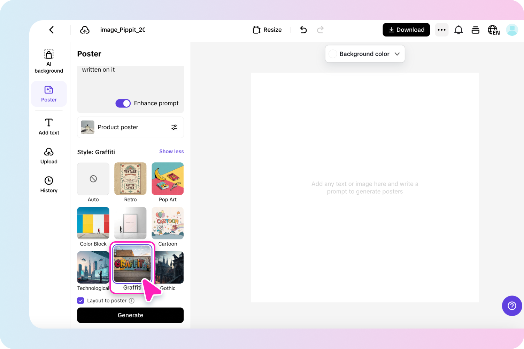
Task: Uncheck the Layout to poster checkbox
Action: 80,300
